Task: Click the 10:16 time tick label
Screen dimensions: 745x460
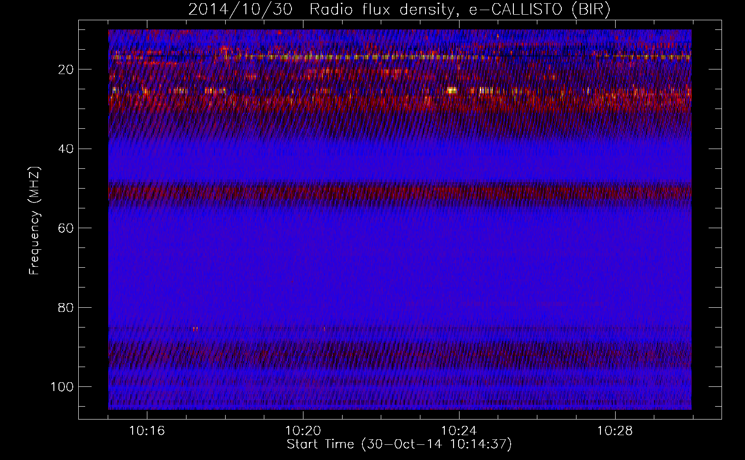Action: tap(147, 431)
